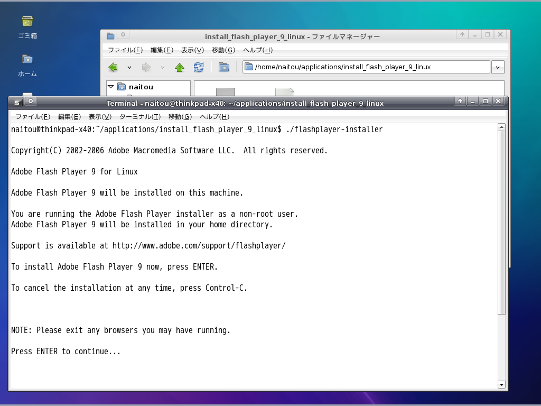Click the 'Press ENTER to continue...' line

tap(66, 352)
